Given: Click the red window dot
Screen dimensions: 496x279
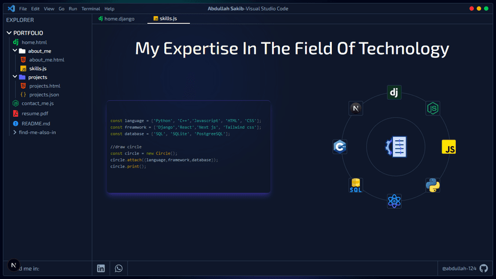Looking at the screenshot, I should point(471,8).
